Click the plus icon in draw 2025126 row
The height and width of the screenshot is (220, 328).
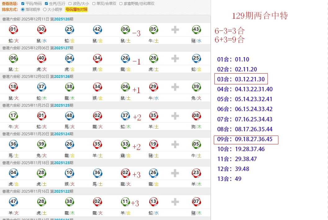[x=175, y=87]
